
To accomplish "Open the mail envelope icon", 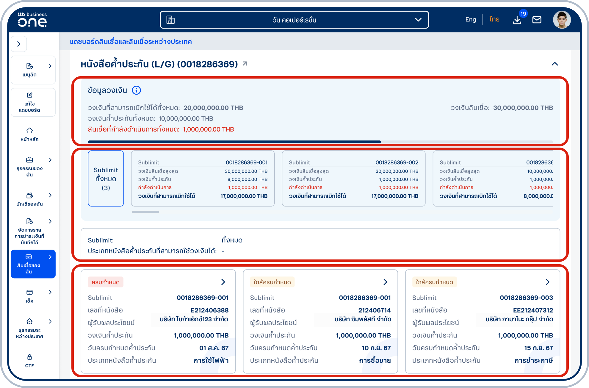I will point(537,20).
